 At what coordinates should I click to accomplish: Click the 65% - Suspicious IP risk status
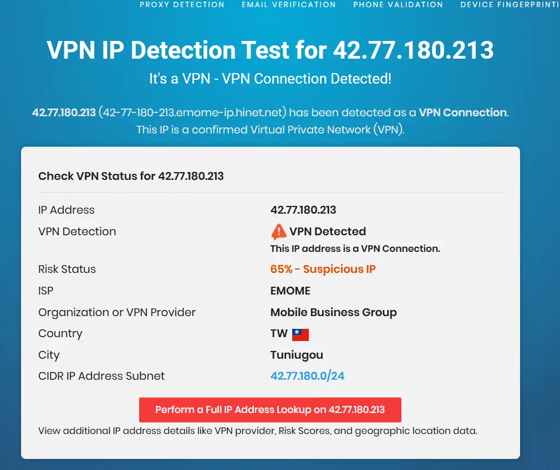click(323, 269)
